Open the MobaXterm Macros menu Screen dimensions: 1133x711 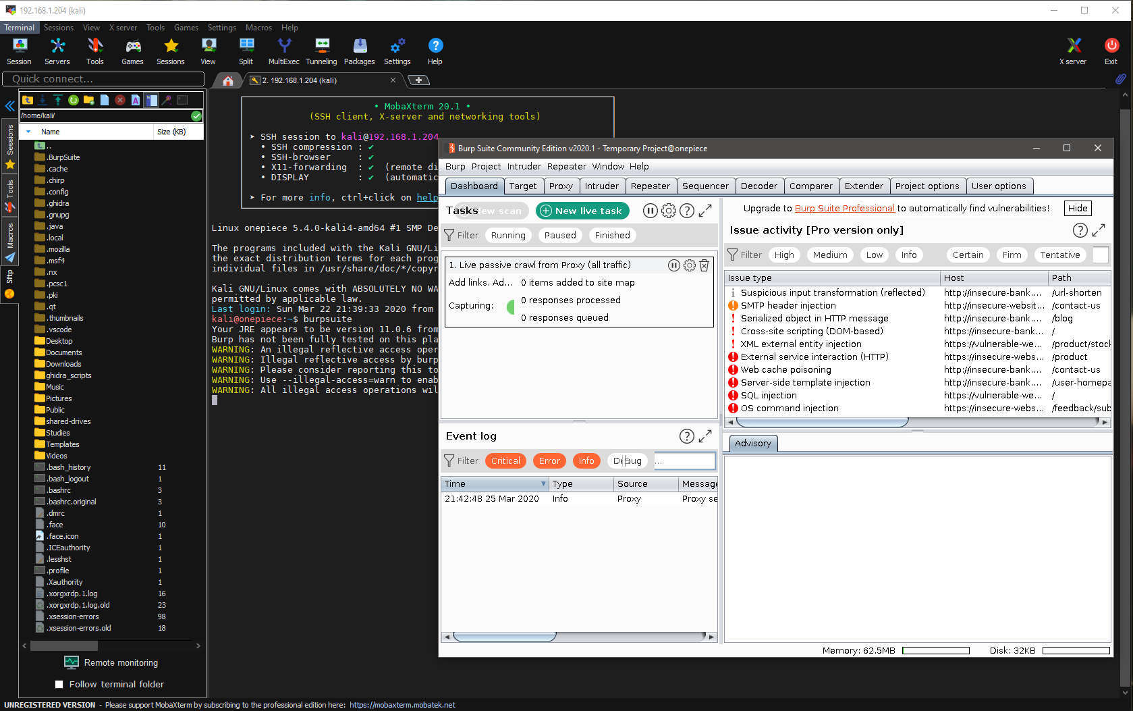[x=258, y=28]
